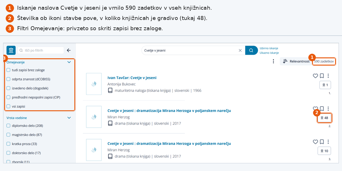Screen dimensions: 342x171
Task: Filter by magistrsko delo (87)
Action: tap(8, 135)
